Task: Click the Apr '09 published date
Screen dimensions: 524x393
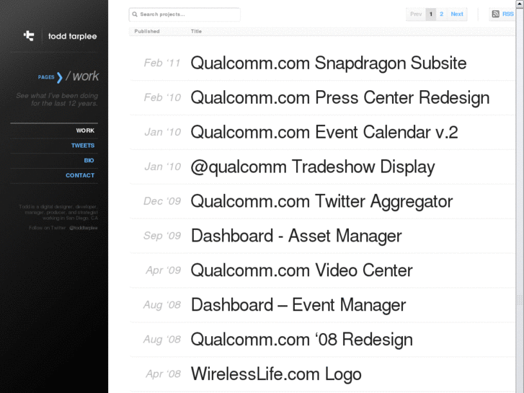Action: click(163, 270)
